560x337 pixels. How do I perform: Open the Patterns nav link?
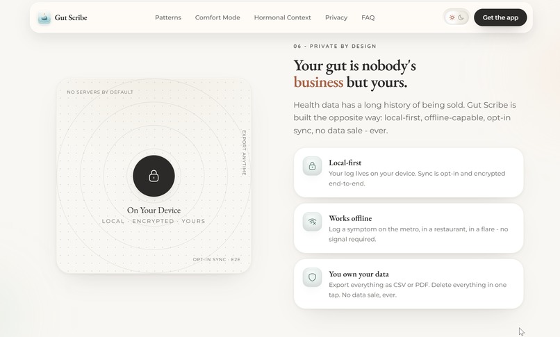pos(168,17)
